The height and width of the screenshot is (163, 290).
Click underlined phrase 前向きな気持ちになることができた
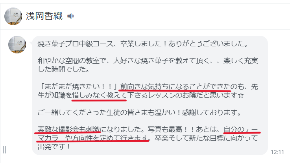[175, 86]
